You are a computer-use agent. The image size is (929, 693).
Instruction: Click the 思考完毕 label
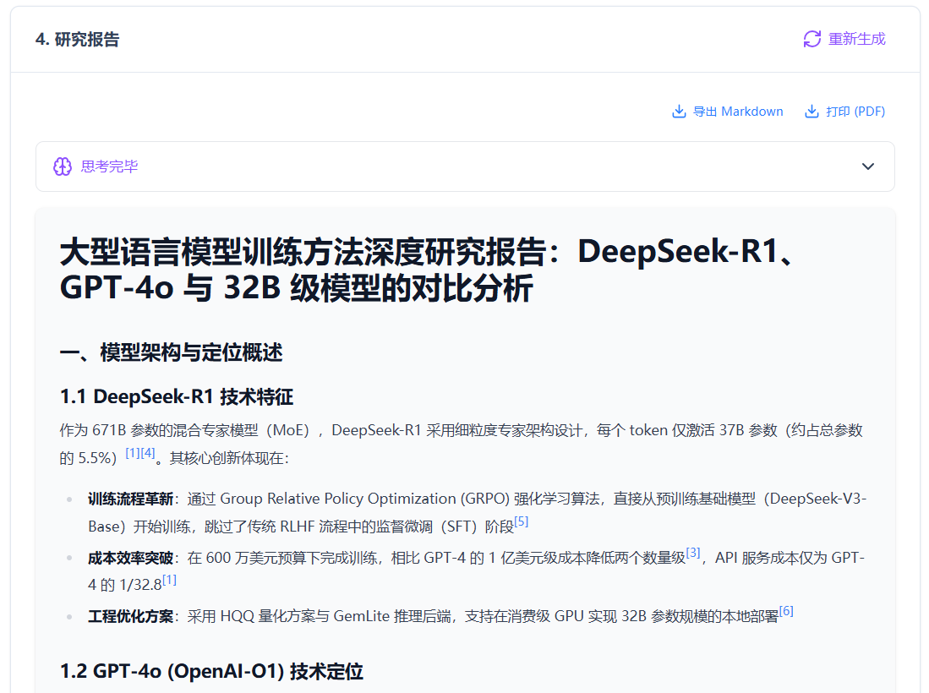point(109,166)
